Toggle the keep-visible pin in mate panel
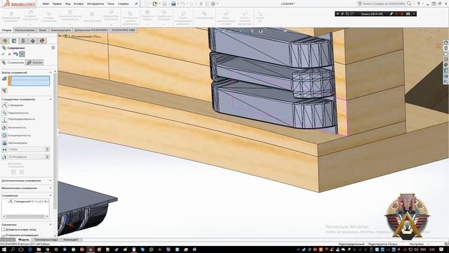This screenshot has height=253, width=449. coord(22,54)
